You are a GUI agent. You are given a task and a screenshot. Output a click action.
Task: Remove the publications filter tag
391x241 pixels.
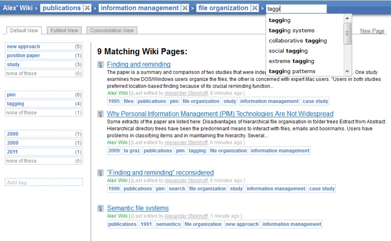click(x=87, y=8)
